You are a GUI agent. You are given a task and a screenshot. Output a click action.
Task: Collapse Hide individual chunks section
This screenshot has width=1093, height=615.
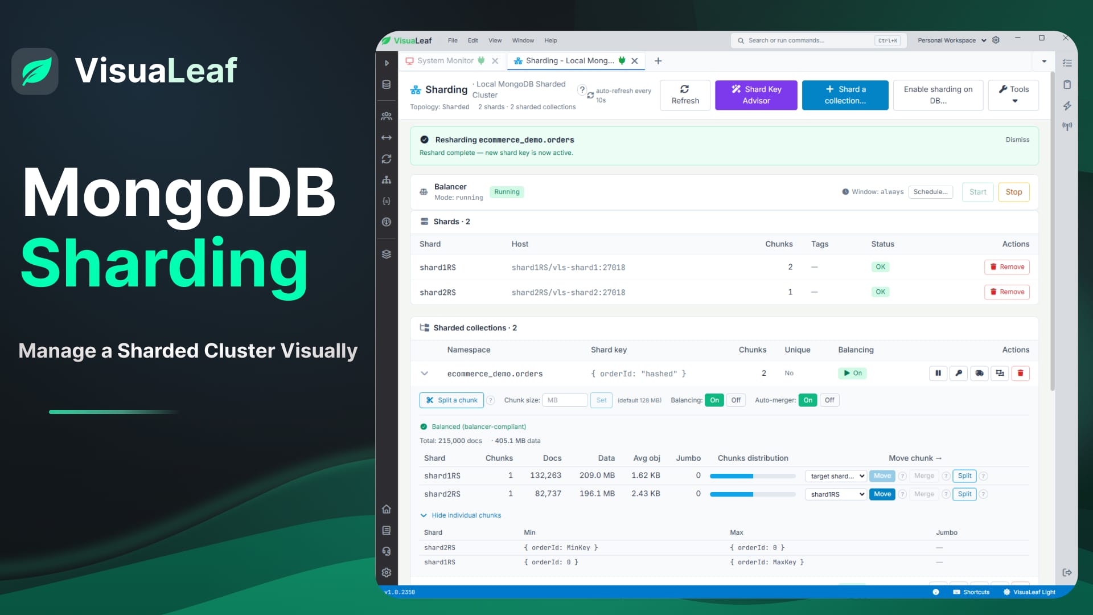tap(461, 515)
